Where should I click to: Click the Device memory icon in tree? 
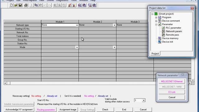pyautogui.click(x=160, y=38)
